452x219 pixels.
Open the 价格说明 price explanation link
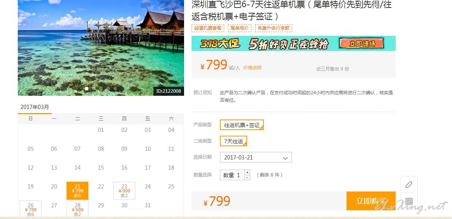(252, 67)
